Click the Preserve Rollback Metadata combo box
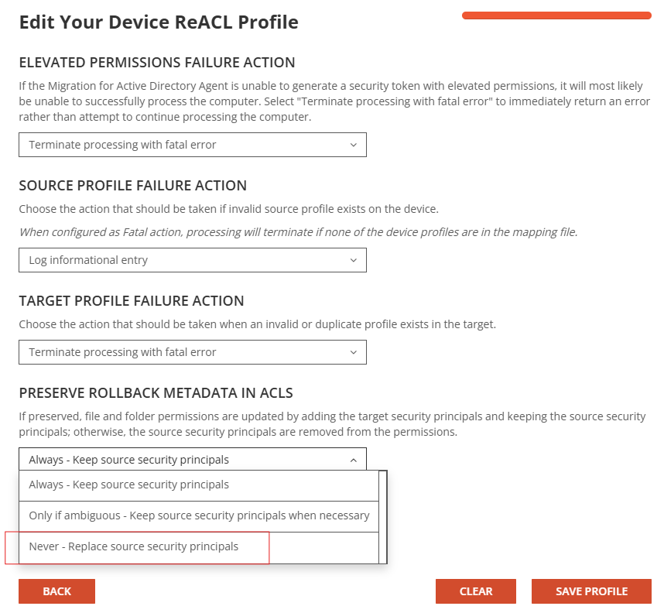Viewport: 664px width, 613px height. click(x=192, y=458)
